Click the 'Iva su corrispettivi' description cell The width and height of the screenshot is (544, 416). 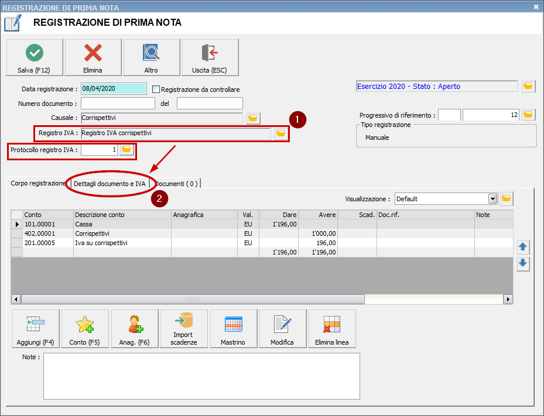122,243
